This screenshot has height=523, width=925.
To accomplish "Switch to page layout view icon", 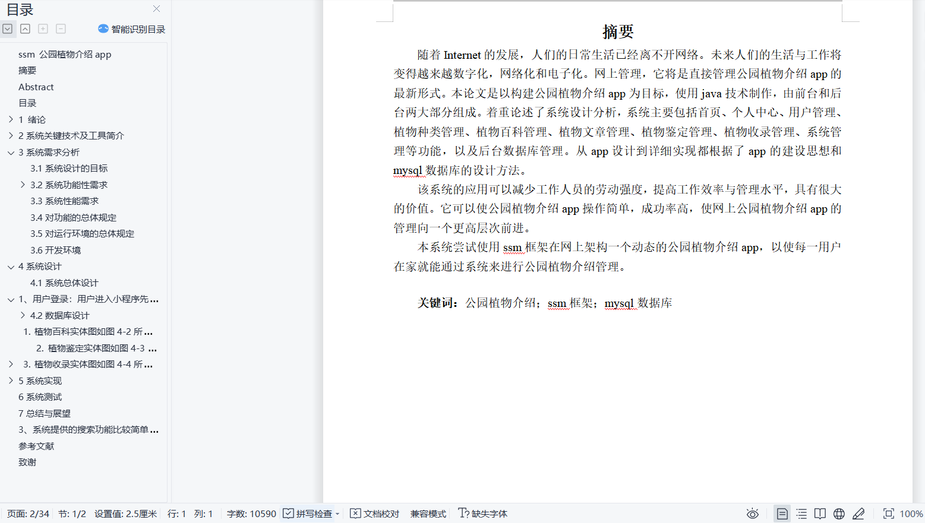I will [x=782, y=514].
